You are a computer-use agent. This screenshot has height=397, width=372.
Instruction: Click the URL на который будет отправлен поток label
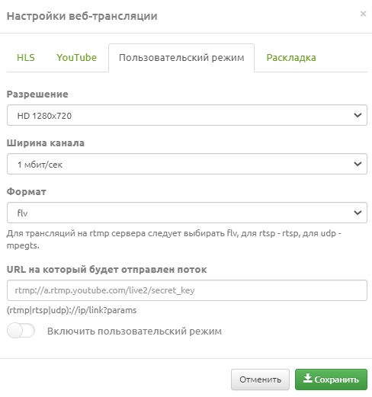(x=107, y=270)
